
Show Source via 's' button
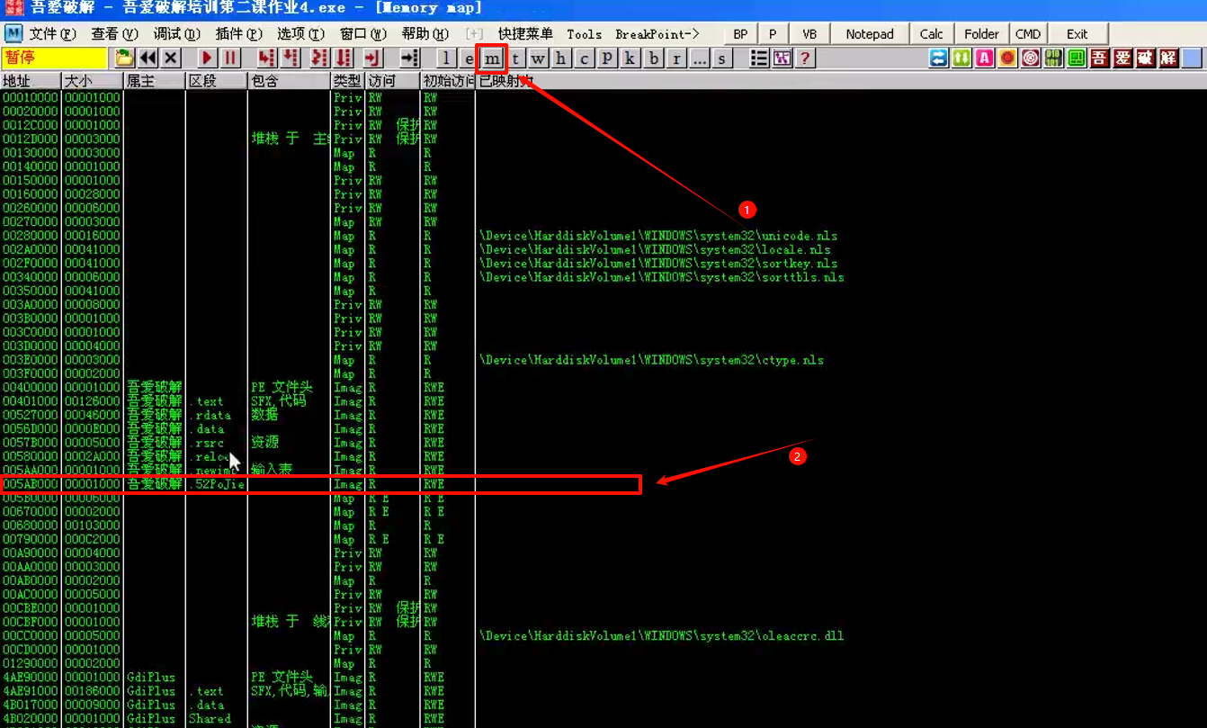pos(721,58)
